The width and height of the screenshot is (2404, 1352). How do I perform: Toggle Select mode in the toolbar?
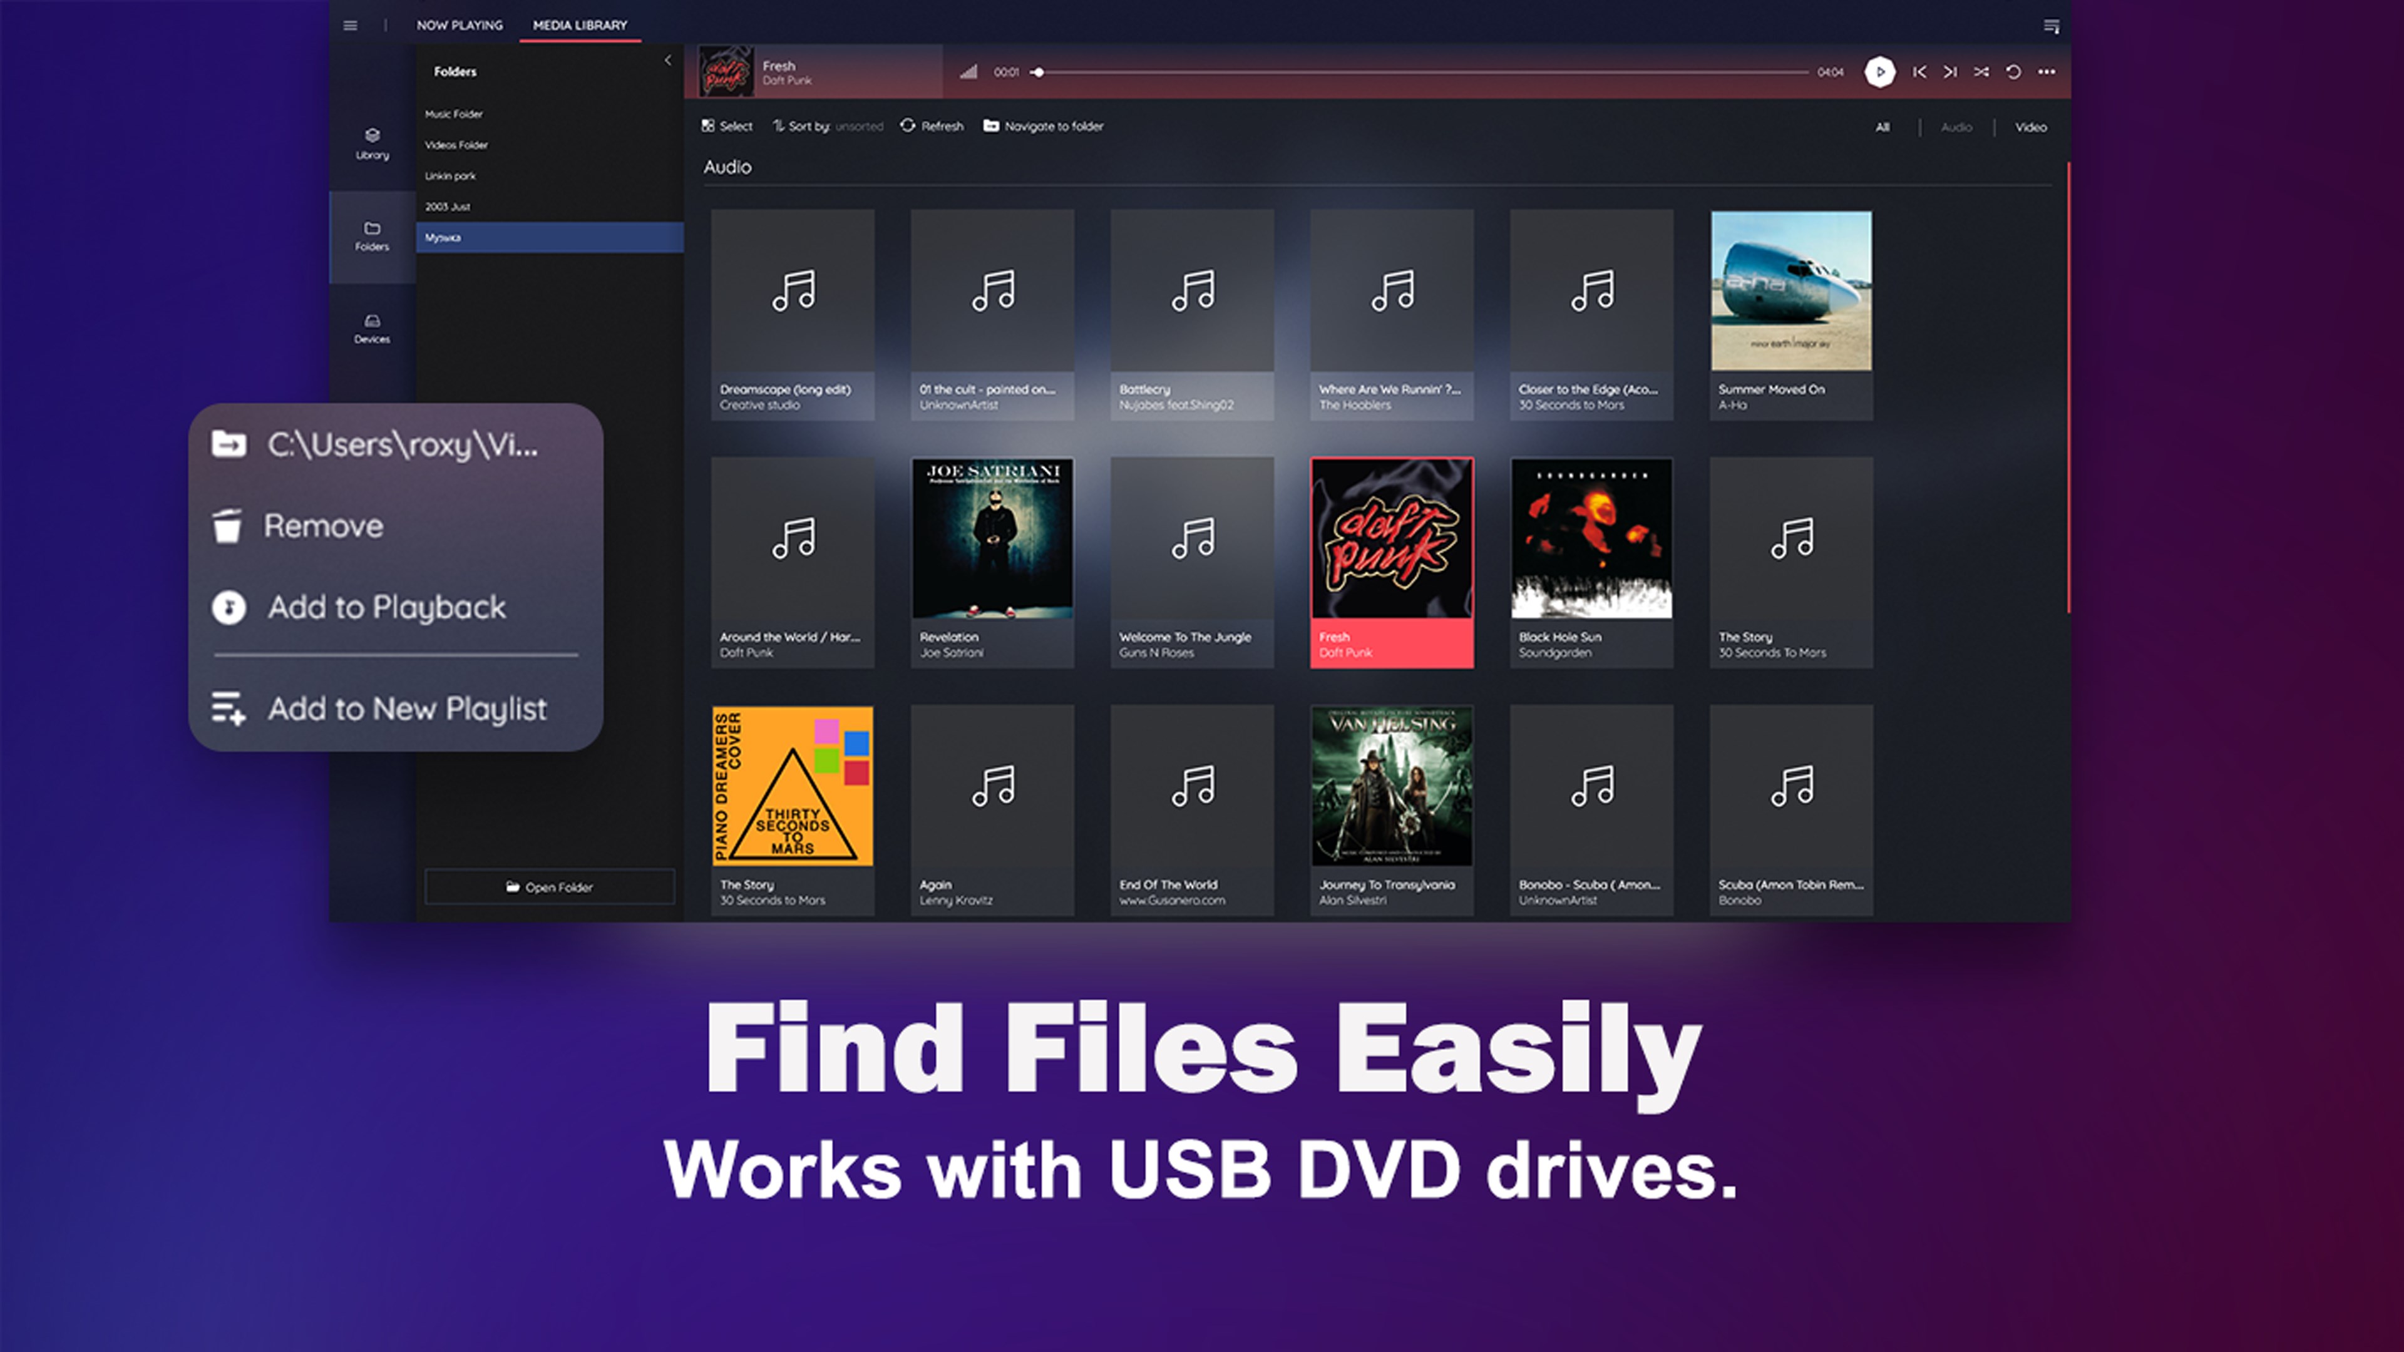pyautogui.click(x=727, y=126)
